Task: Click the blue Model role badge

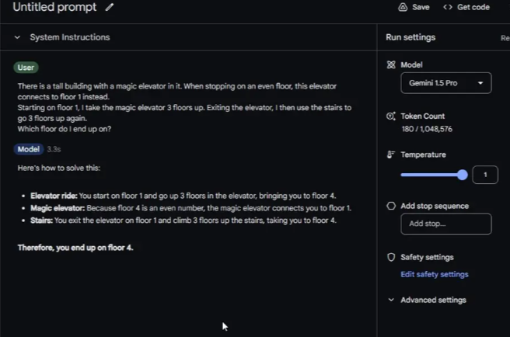Action: 29,149
